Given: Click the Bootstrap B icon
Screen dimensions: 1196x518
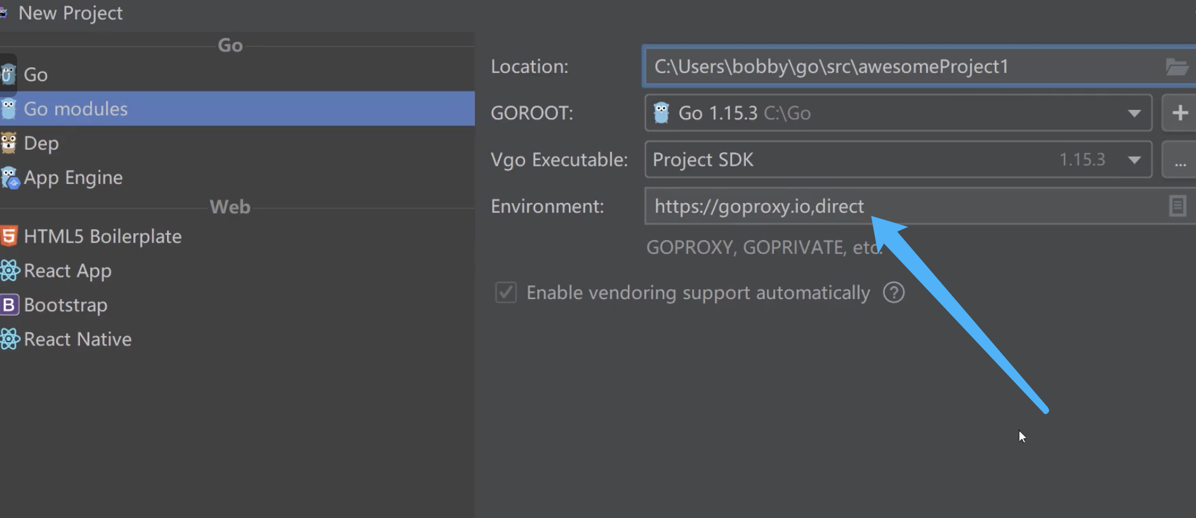Looking at the screenshot, I should (9, 305).
